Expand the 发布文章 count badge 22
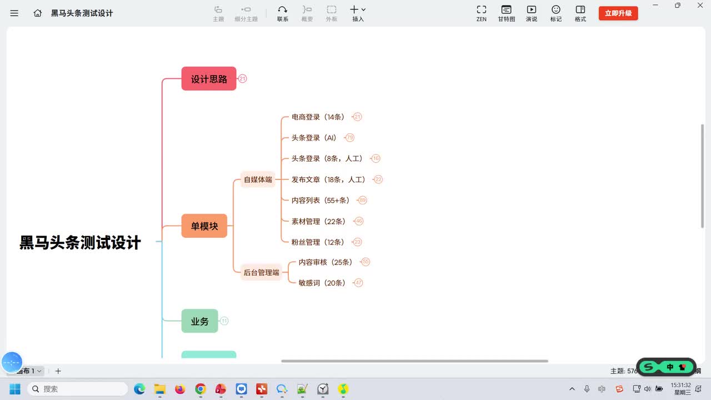711x400 pixels. 379,179
